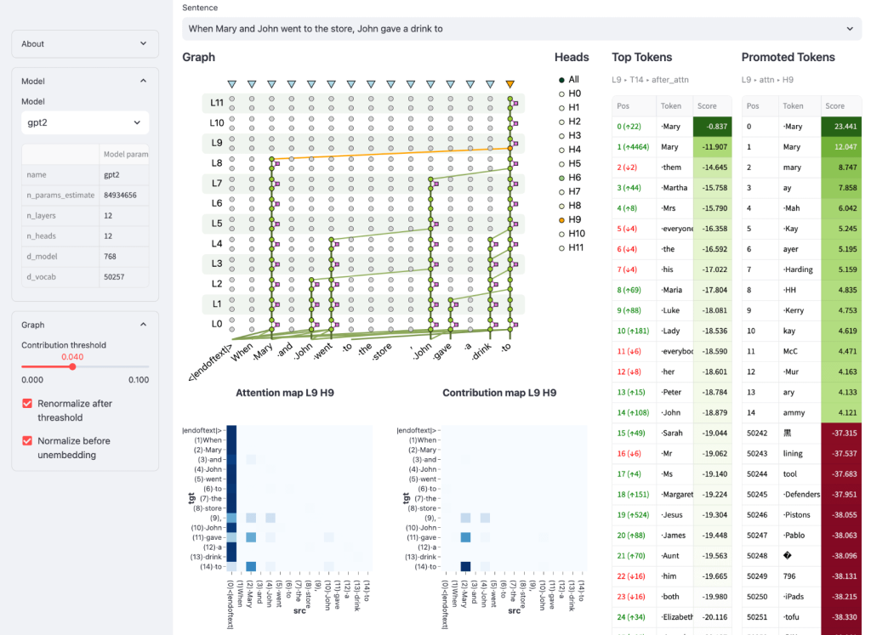This screenshot has height=635, width=871.
Task: Uncheck 'Normalize before unembedding' checkbox
Action: 26,440
